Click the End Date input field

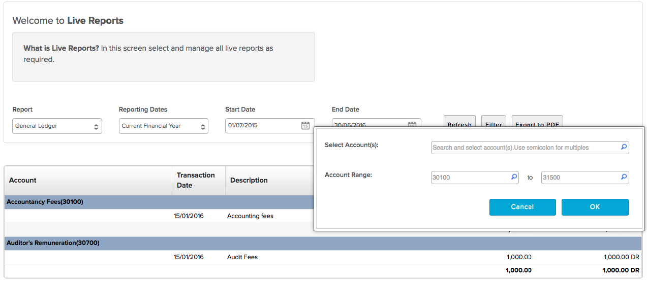(x=376, y=123)
